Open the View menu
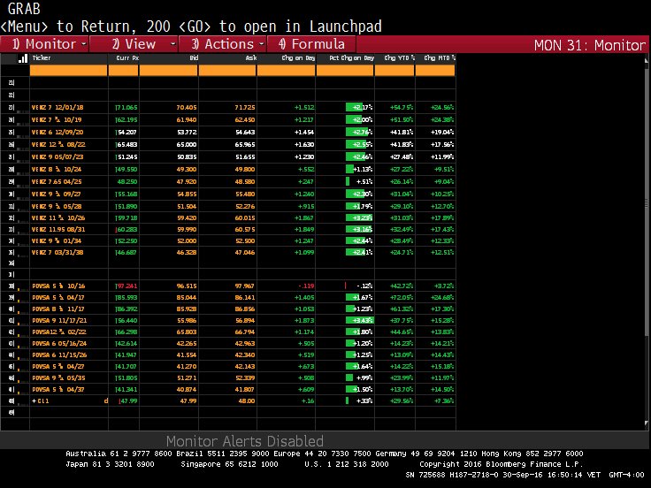 (134, 44)
